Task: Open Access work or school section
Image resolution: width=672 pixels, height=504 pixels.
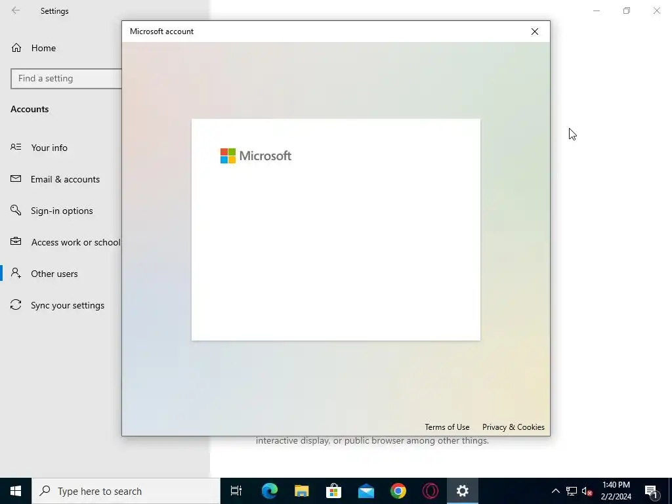Action: coord(75,242)
